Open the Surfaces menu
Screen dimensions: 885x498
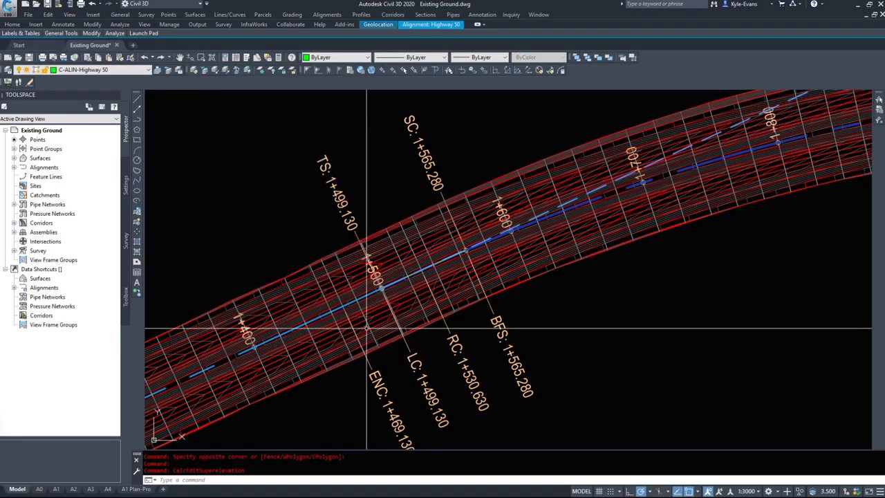click(195, 15)
